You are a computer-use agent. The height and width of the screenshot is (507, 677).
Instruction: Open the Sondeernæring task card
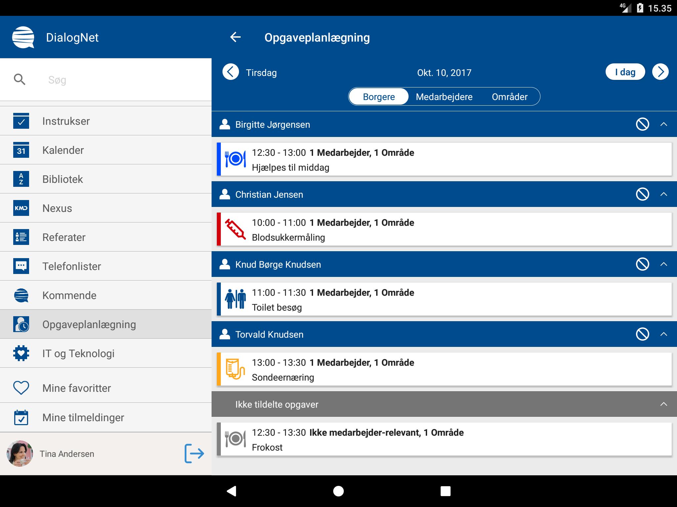click(x=444, y=369)
